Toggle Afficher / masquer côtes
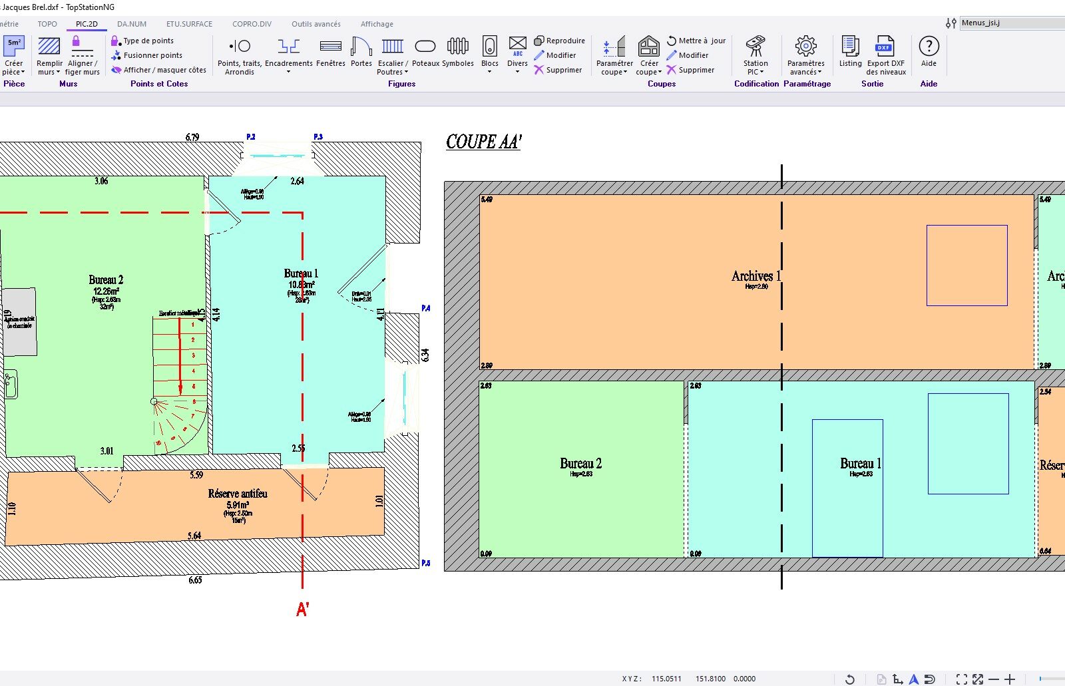 (x=158, y=70)
